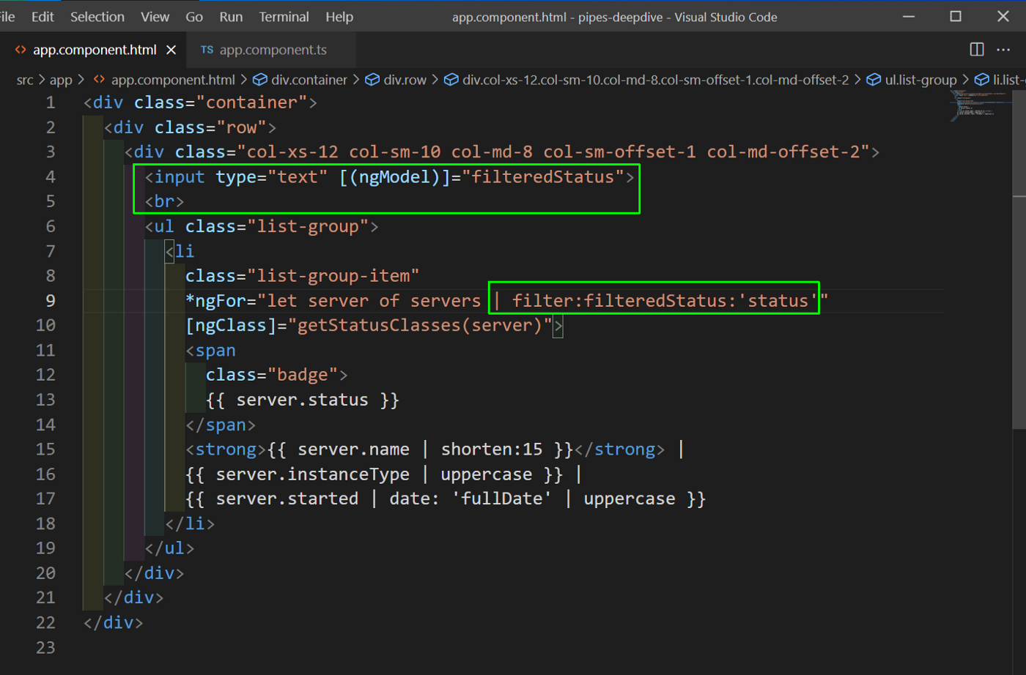The image size is (1026, 675).
Task: Open the Terminal menu
Action: click(284, 17)
